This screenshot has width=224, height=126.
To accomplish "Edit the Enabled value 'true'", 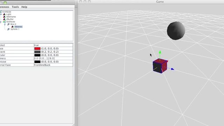I will (x=36, y=45).
